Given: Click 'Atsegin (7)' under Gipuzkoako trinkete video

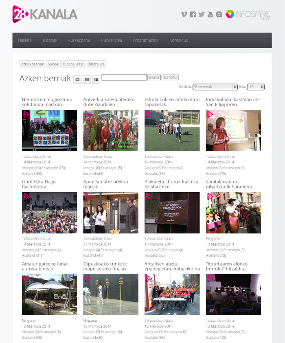Looking at the screenshot, I should point(92,332).
